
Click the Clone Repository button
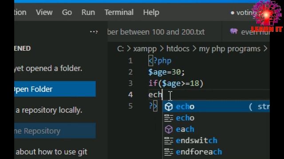55,131
